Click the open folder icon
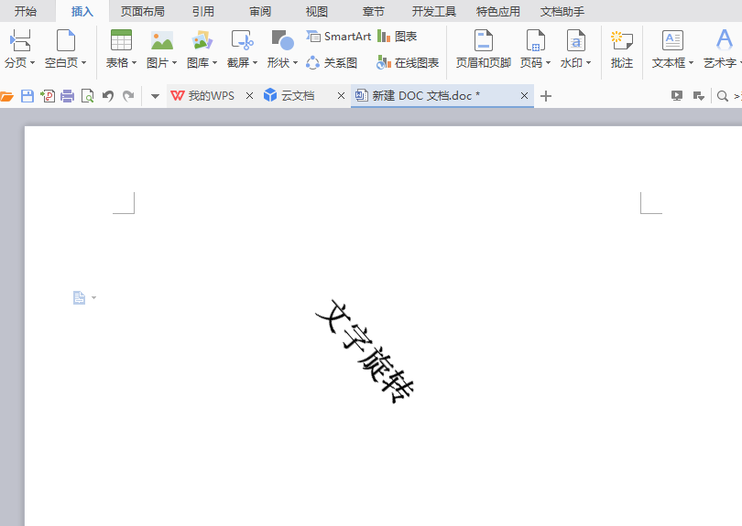This screenshot has width=742, height=526. [6, 96]
